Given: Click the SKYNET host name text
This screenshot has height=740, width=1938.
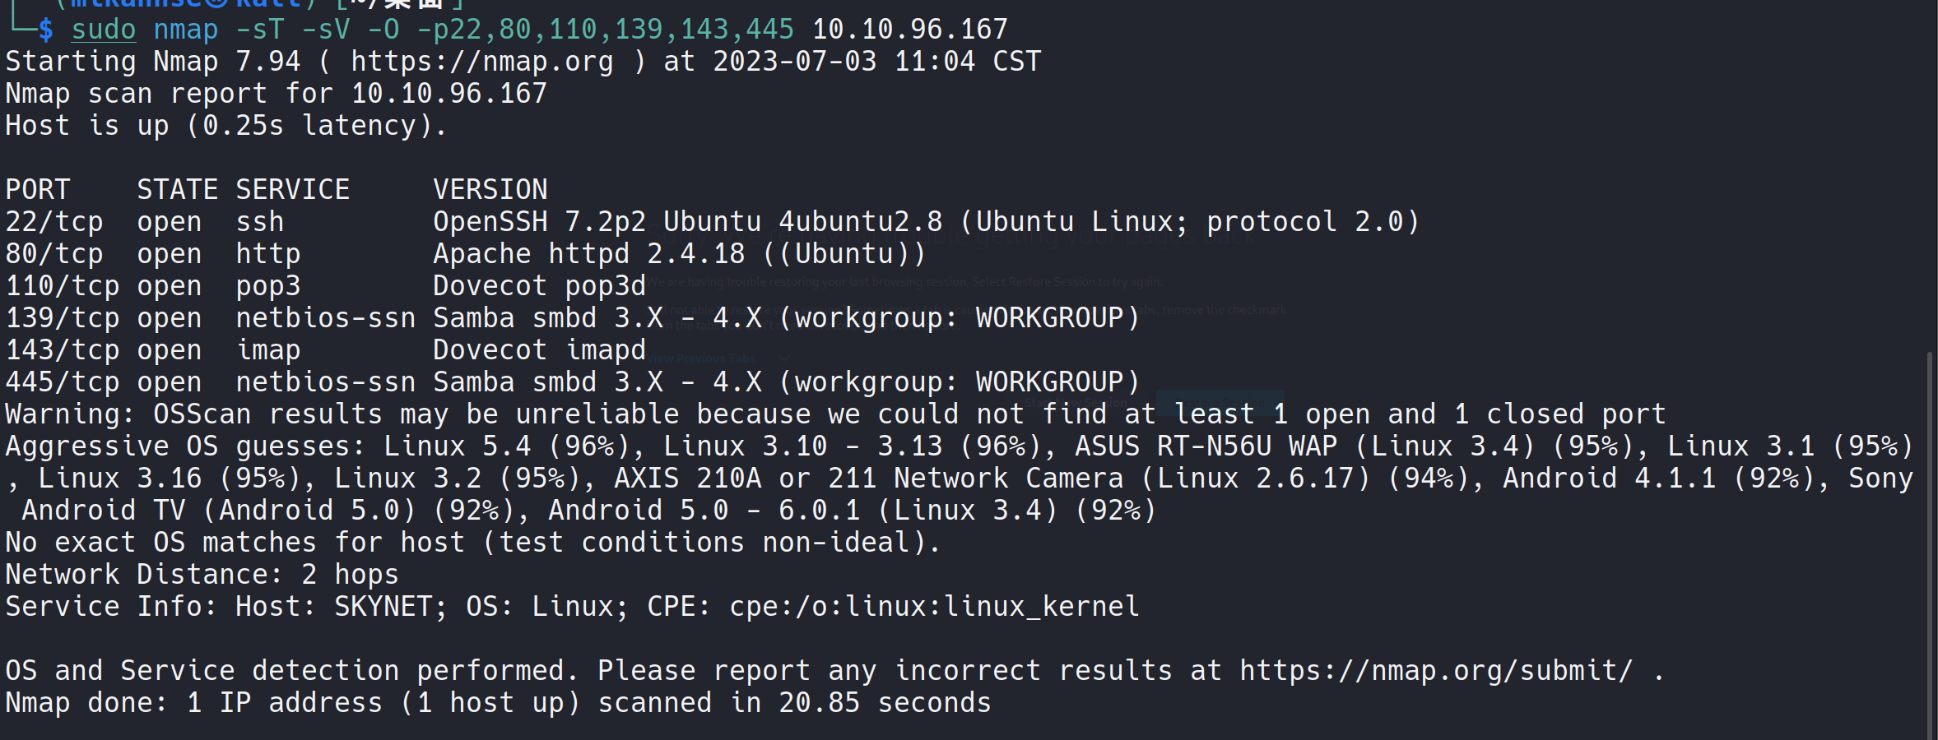Looking at the screenshot, I should [383, 607].
